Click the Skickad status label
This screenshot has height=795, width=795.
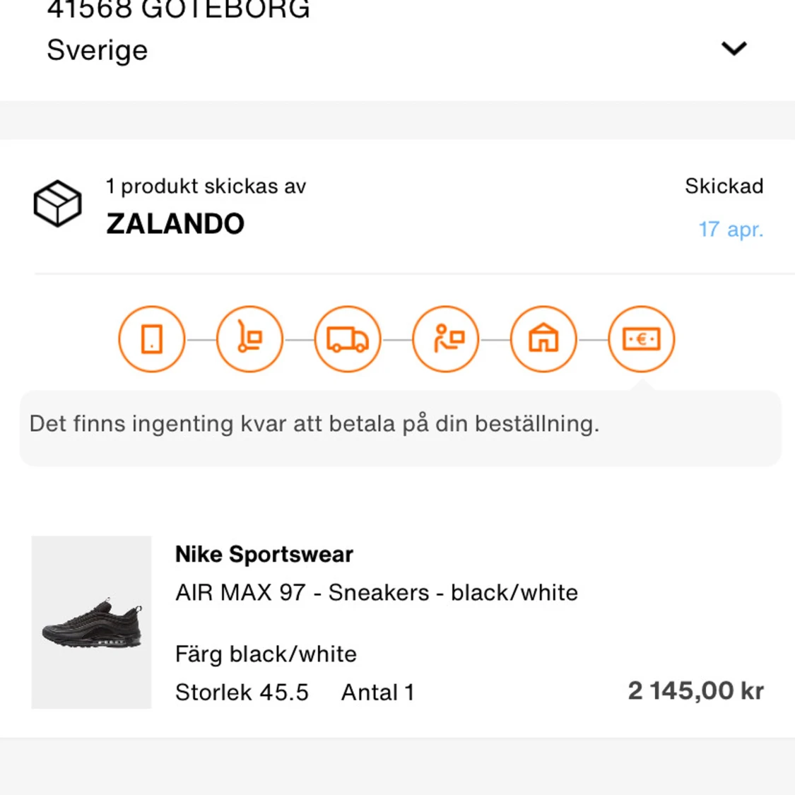pyautogui.click(x=724, y=186)
